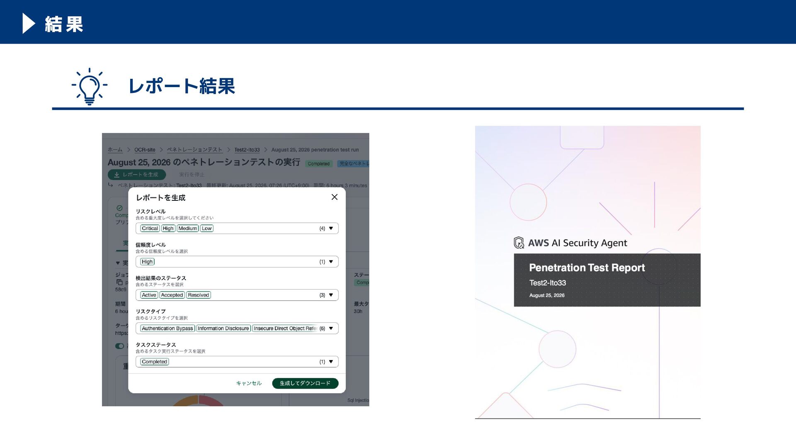Click the green check circle status icon
The width and height of the screenshot is (796, 448).
119,208
